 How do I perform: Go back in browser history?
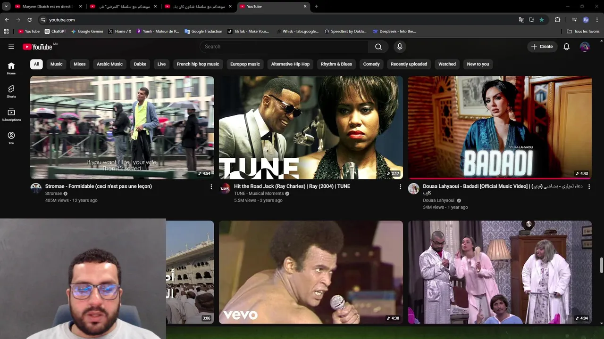[7, 20]
